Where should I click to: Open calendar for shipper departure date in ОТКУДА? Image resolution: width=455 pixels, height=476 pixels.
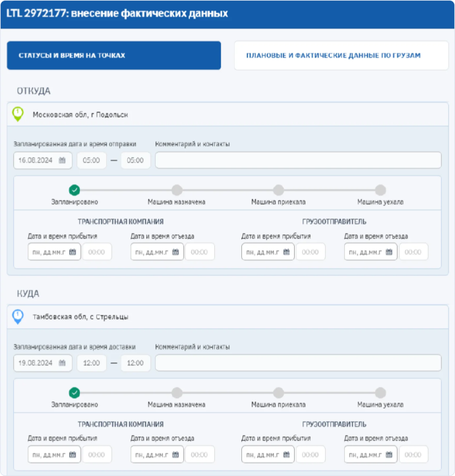coord(389,252)
